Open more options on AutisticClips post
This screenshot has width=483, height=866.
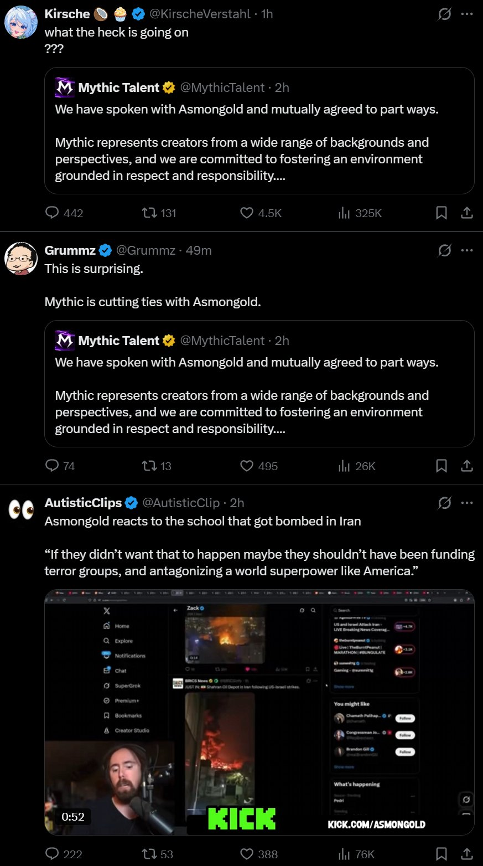pyautogui.click(x=467, y=503)
